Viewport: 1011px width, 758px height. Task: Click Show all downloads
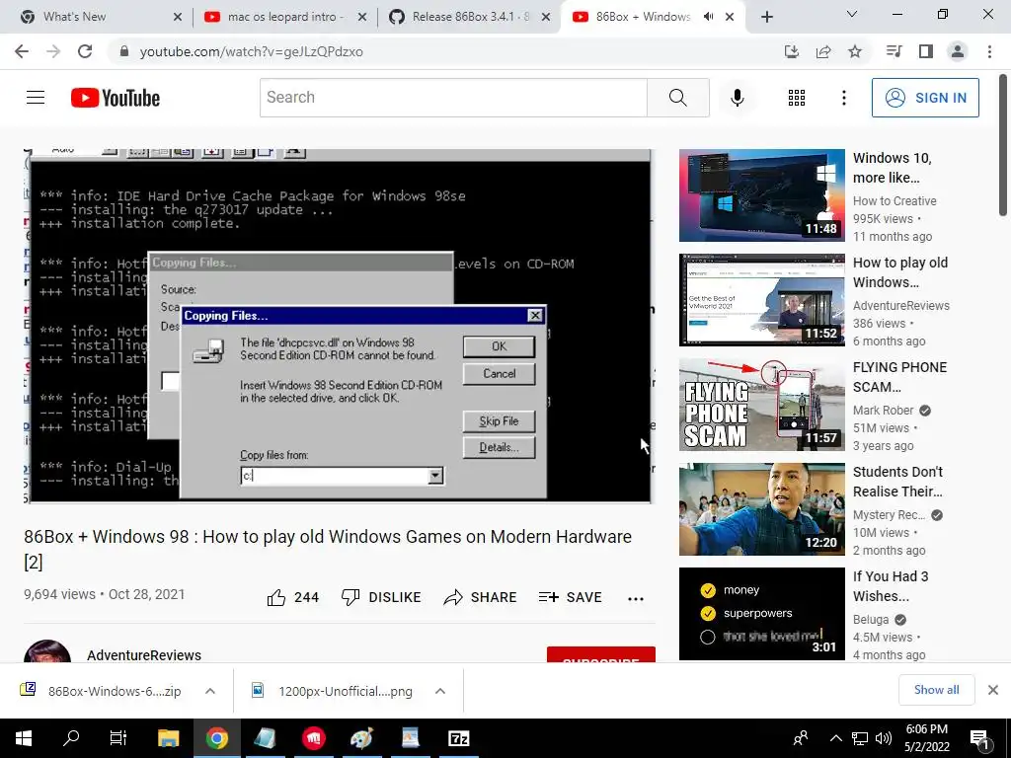tap(936, 690)
